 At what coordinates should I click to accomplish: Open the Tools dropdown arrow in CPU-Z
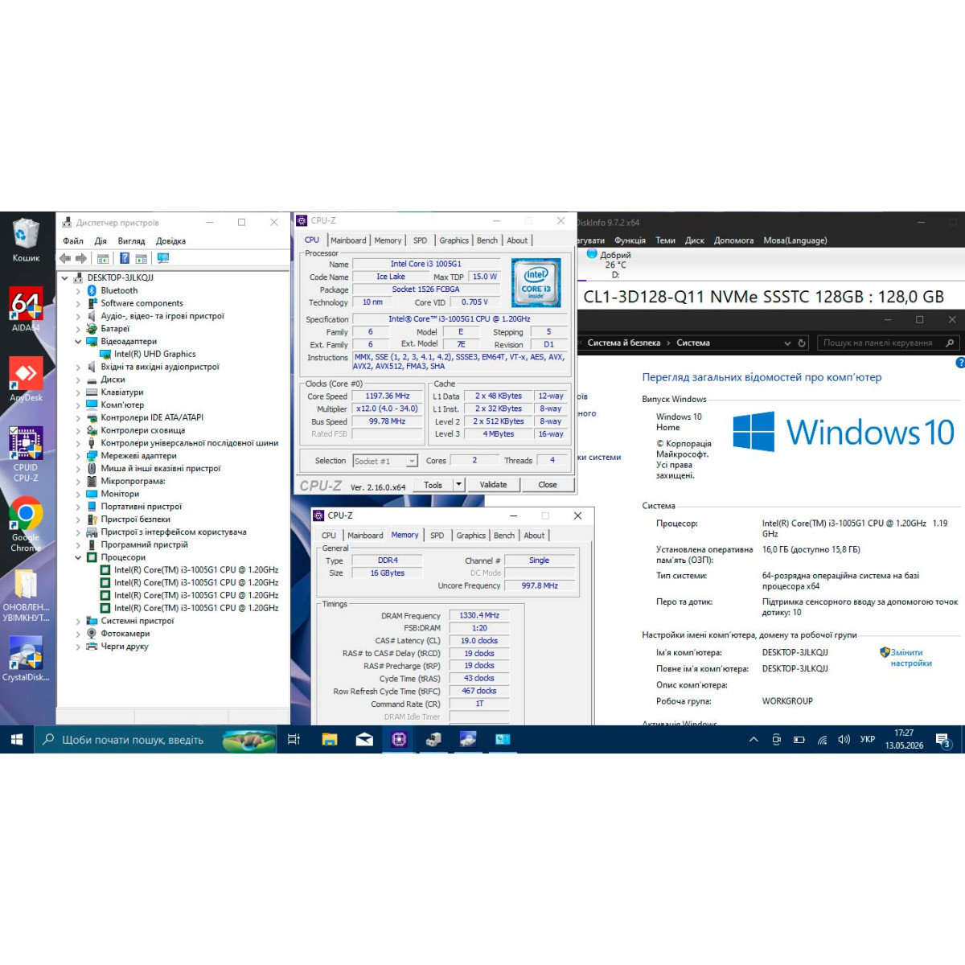click(458, 484)
